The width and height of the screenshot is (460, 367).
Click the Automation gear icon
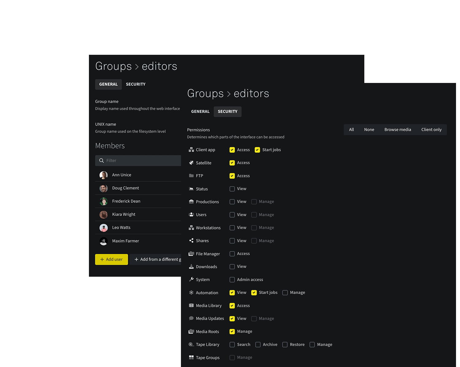pos(191,293)
